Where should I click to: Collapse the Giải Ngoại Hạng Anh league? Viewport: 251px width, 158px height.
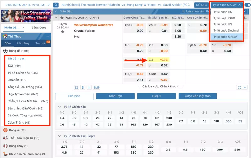pyautogui.click(x=56, y=18)
